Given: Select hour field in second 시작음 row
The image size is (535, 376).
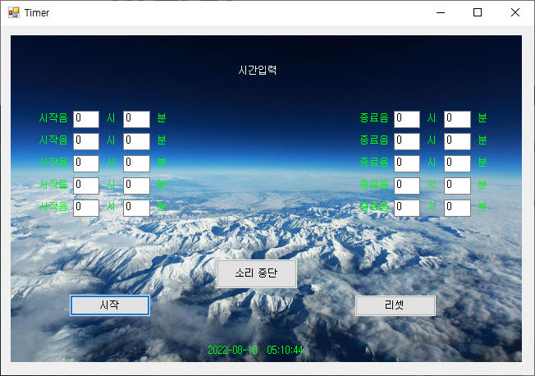Looking at the screenshot, I should tap(86, 141).
